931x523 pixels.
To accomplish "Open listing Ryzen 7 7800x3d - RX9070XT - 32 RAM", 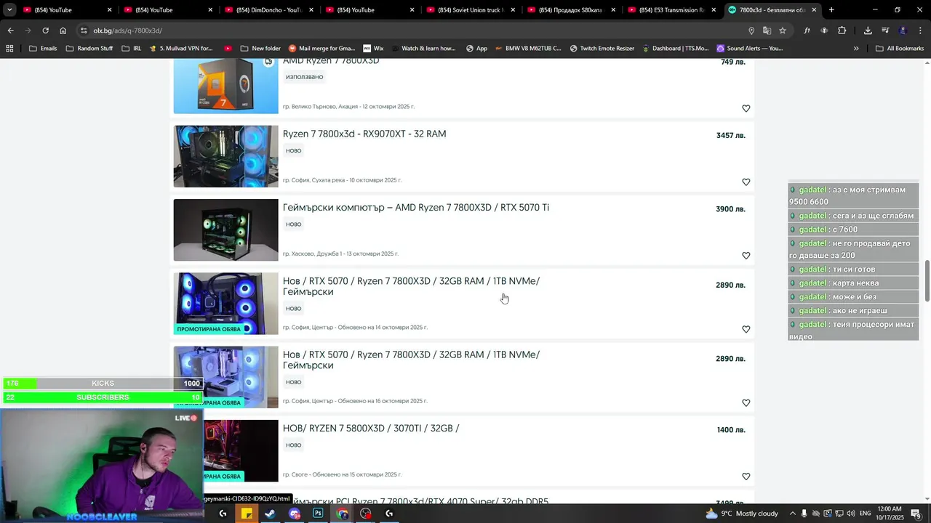I will point(364,134).
